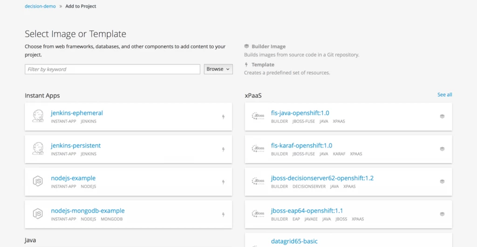Viewport: 477px width, 247px height.
Task: Click the builder image icon on fis-karaf-openshift
Action: (443, 149)
